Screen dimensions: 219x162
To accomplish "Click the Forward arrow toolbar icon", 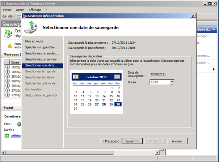I will (10, 17).
